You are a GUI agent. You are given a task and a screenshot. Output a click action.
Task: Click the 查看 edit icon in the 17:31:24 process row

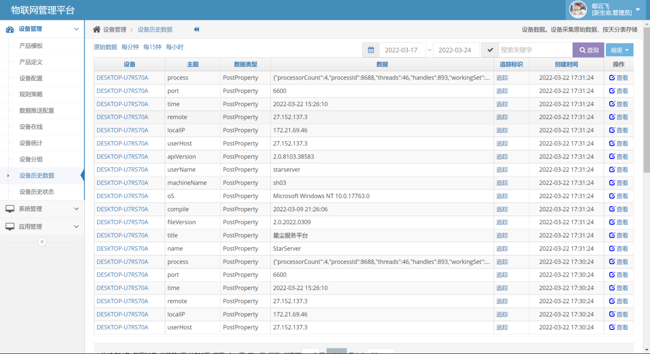pos(612,77)
